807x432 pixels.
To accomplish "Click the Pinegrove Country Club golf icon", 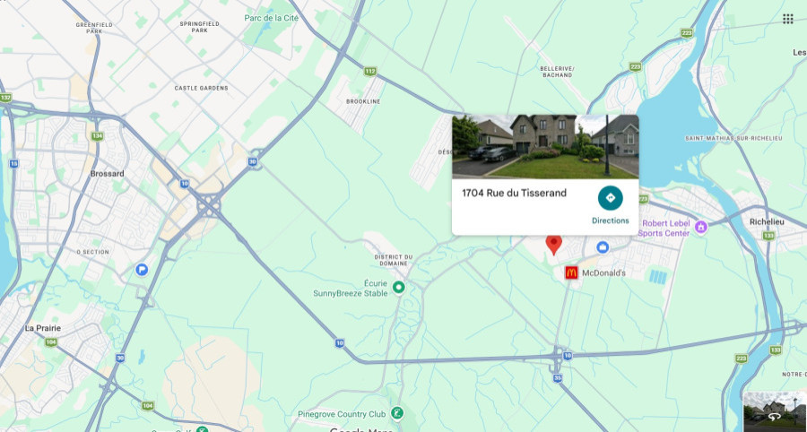I will click(396, 412).
